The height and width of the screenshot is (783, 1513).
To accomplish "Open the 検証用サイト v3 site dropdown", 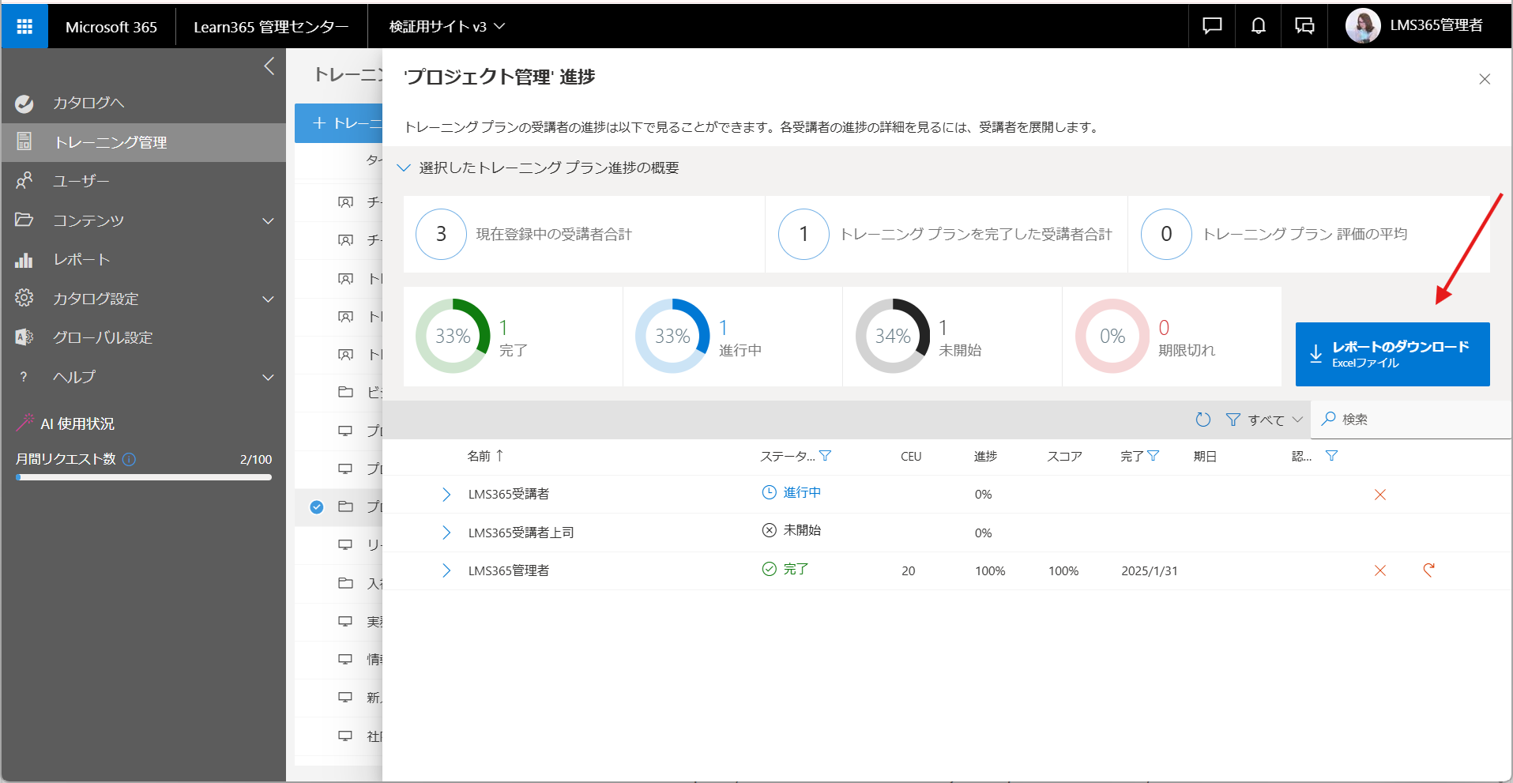I will tap(446, 26).
